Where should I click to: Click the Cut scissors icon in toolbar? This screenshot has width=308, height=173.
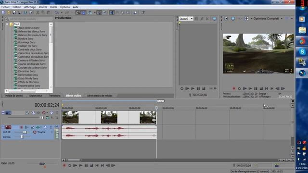pyautogui.click(x=38, y=12)
